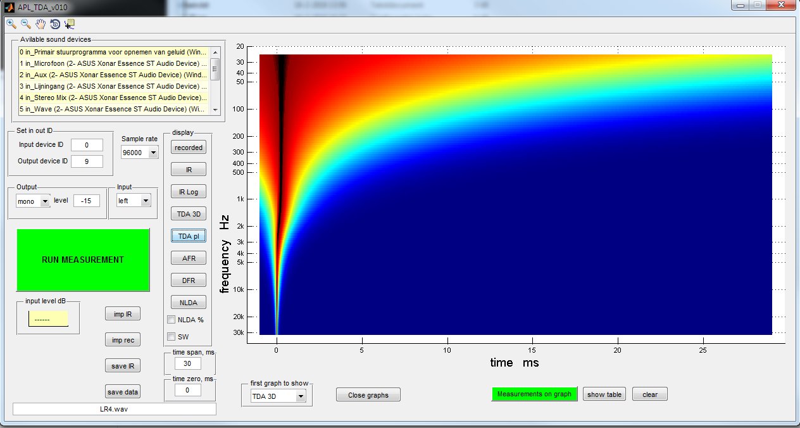Click the save IR button
The height and width of the screenshot is (428, 800).
pos(123,365)
